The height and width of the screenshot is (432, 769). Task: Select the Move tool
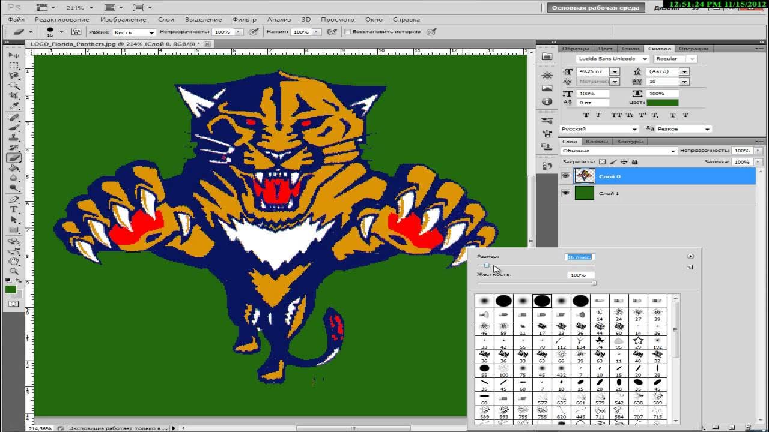tap(14, 55)
